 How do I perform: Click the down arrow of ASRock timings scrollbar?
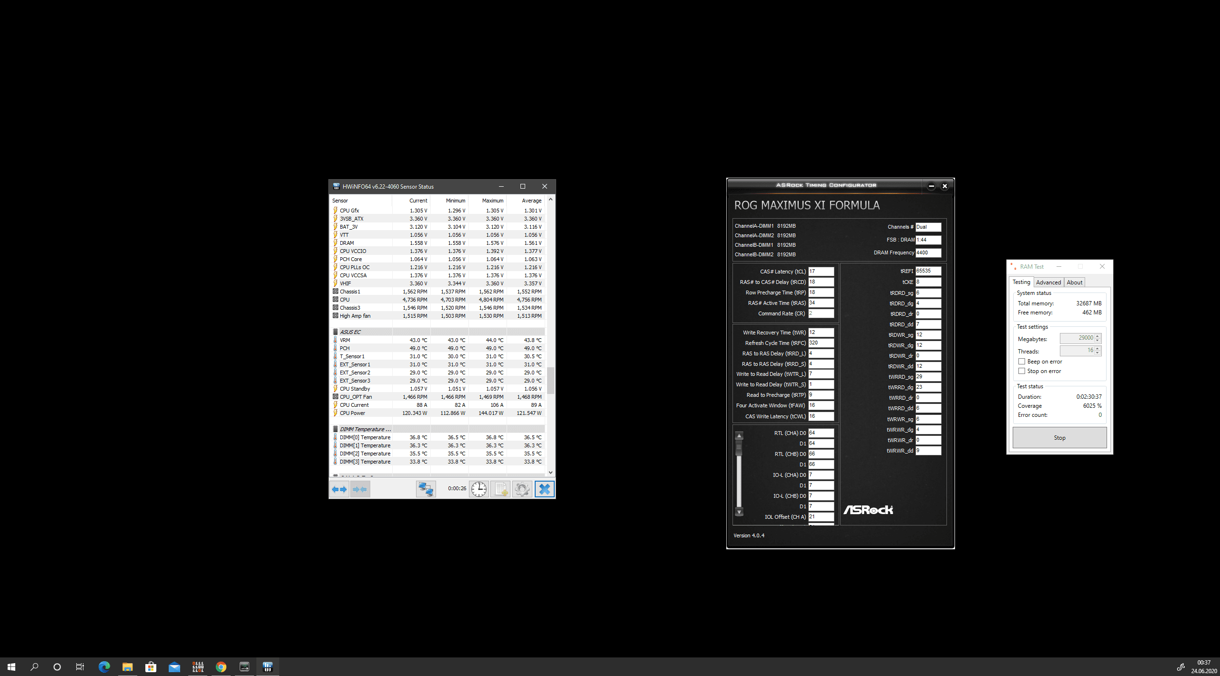coord(739,512)
